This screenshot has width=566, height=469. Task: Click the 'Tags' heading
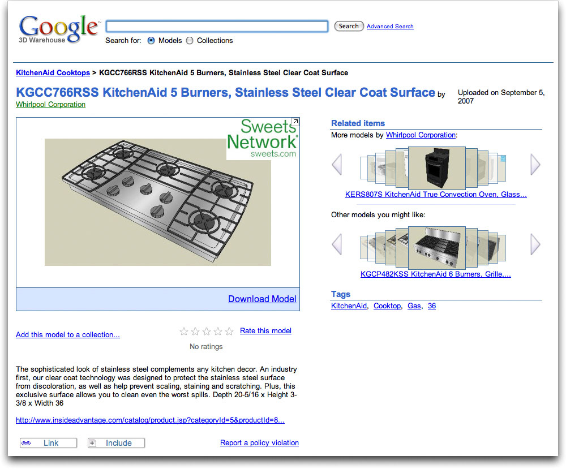[341, 294]
